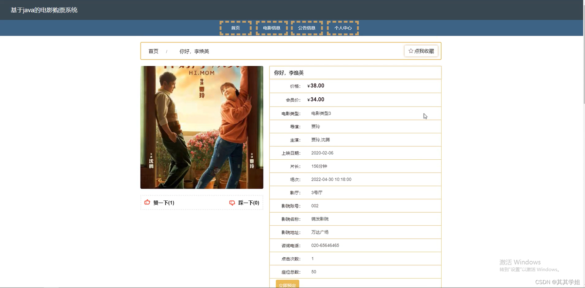
Task: Click the phone number 020-65646465
Action: [x=325, y=246]
